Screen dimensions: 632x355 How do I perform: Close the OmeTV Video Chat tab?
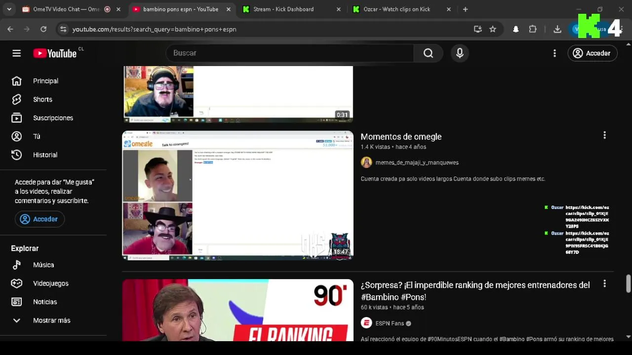[x=118, y=9]
